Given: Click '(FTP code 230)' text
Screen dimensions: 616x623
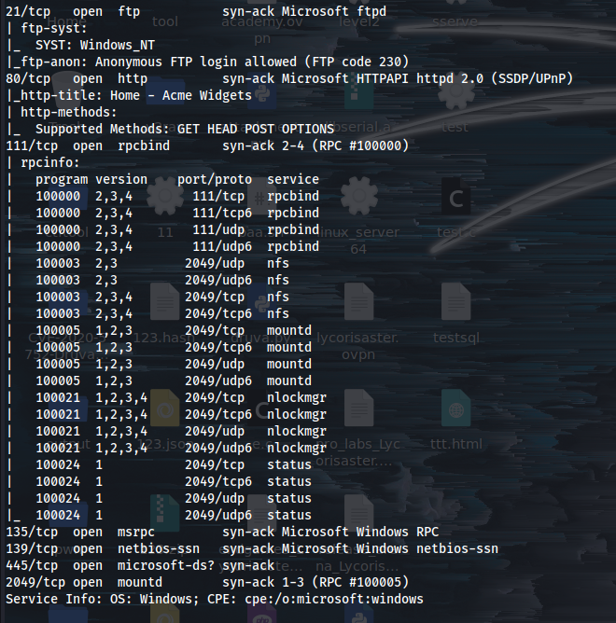Looking at the screenshot, I should tap(357, 62).
